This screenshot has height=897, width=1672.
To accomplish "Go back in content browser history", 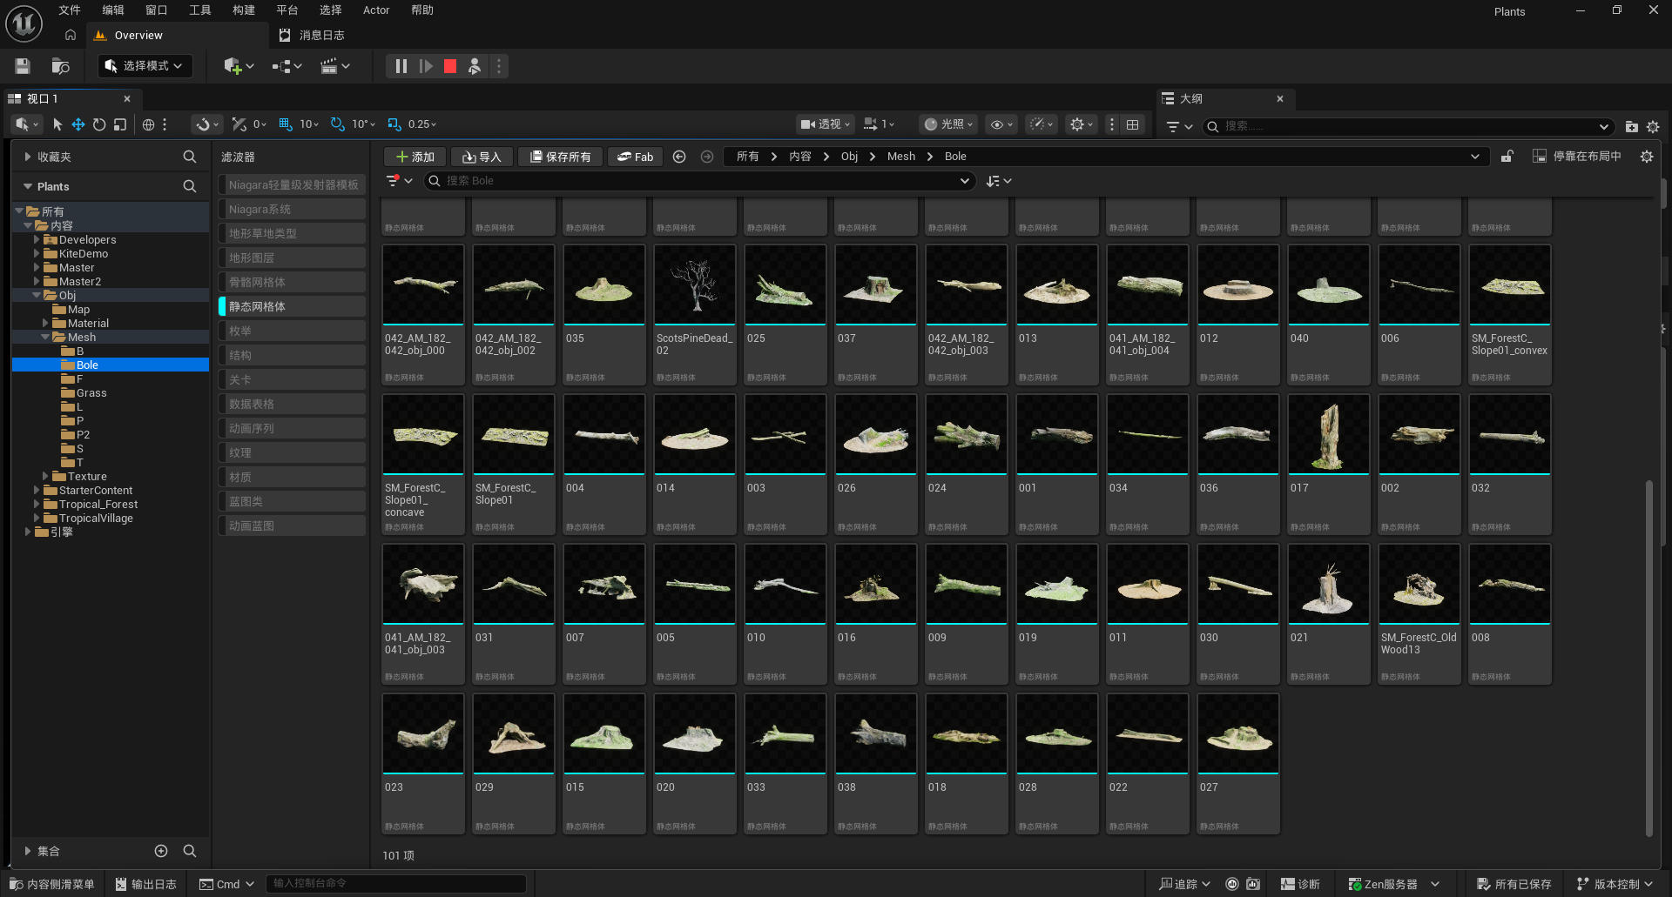I will pyautogui.click(x=679, y=157).
